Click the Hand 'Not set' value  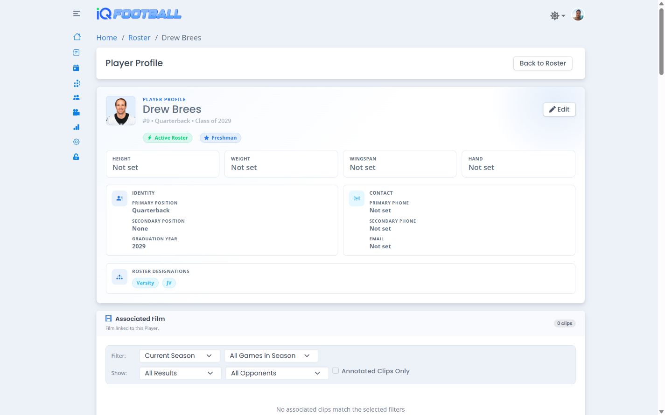[481, 168]
